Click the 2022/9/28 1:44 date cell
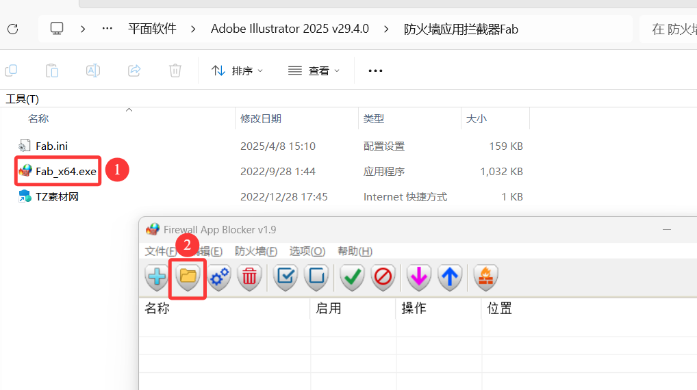This screenshot has height=390, width=697. (x=278, y=172)
